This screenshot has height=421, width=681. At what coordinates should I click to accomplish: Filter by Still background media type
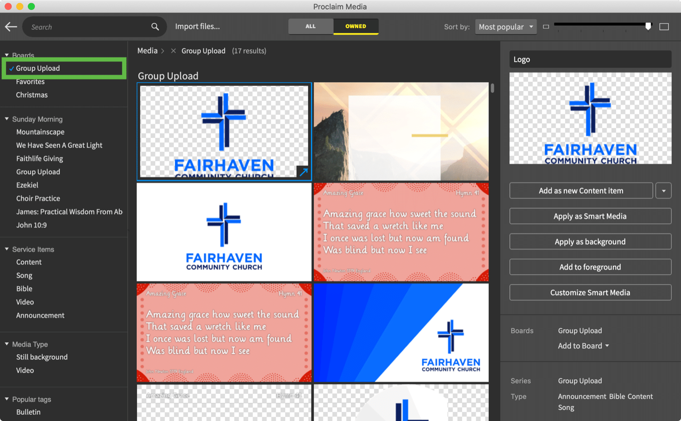42,357
